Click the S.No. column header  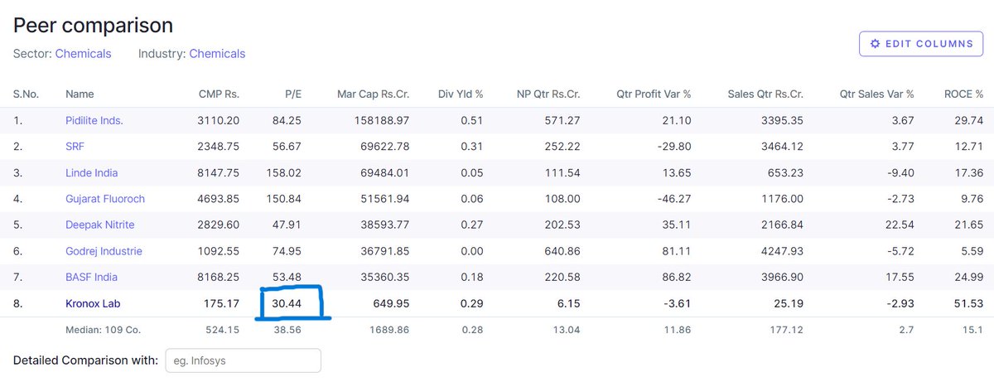[26, 94]
